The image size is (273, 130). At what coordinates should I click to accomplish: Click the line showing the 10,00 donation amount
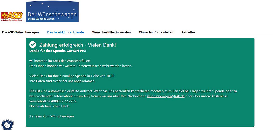tap(72, 76)
